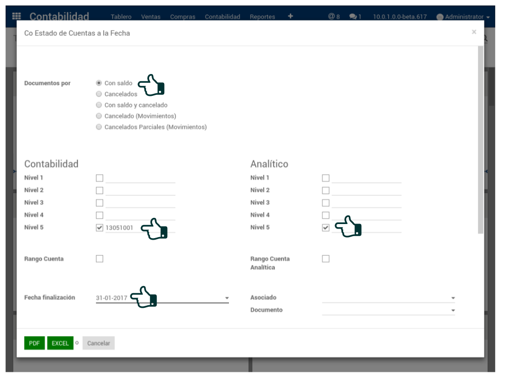Enable Analítico Nivel 3 checkbox

coord(325,203)
